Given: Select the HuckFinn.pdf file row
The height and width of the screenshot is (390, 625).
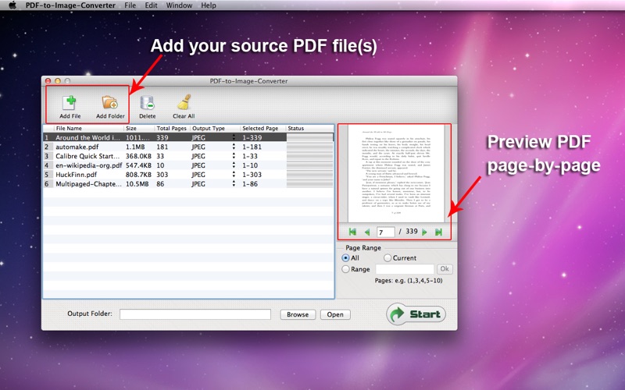Looking at the screenshot, I should pos(188,174).
